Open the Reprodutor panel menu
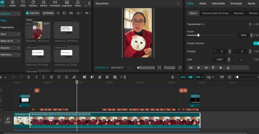This screenshot has width=259, height=134. tap(178, 4)
